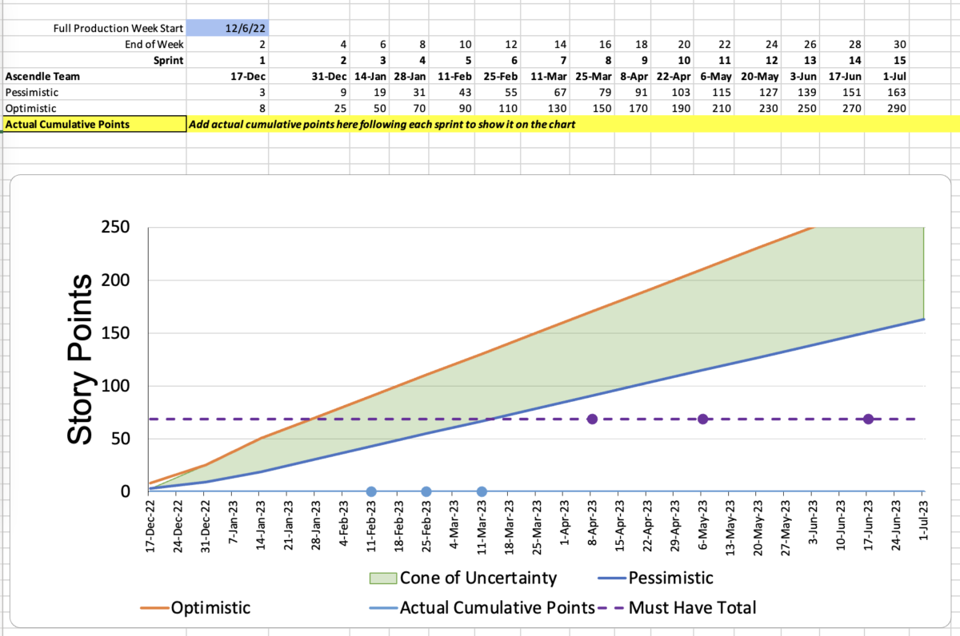Screen dimensions: 960x636
Task: Select the blue 12/6/22 start date cell
Action: click(226, 28)
